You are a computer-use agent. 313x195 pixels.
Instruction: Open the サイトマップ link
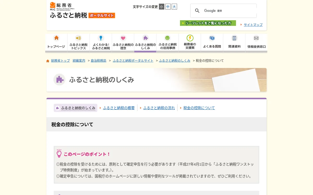click(x=253, y=25)
